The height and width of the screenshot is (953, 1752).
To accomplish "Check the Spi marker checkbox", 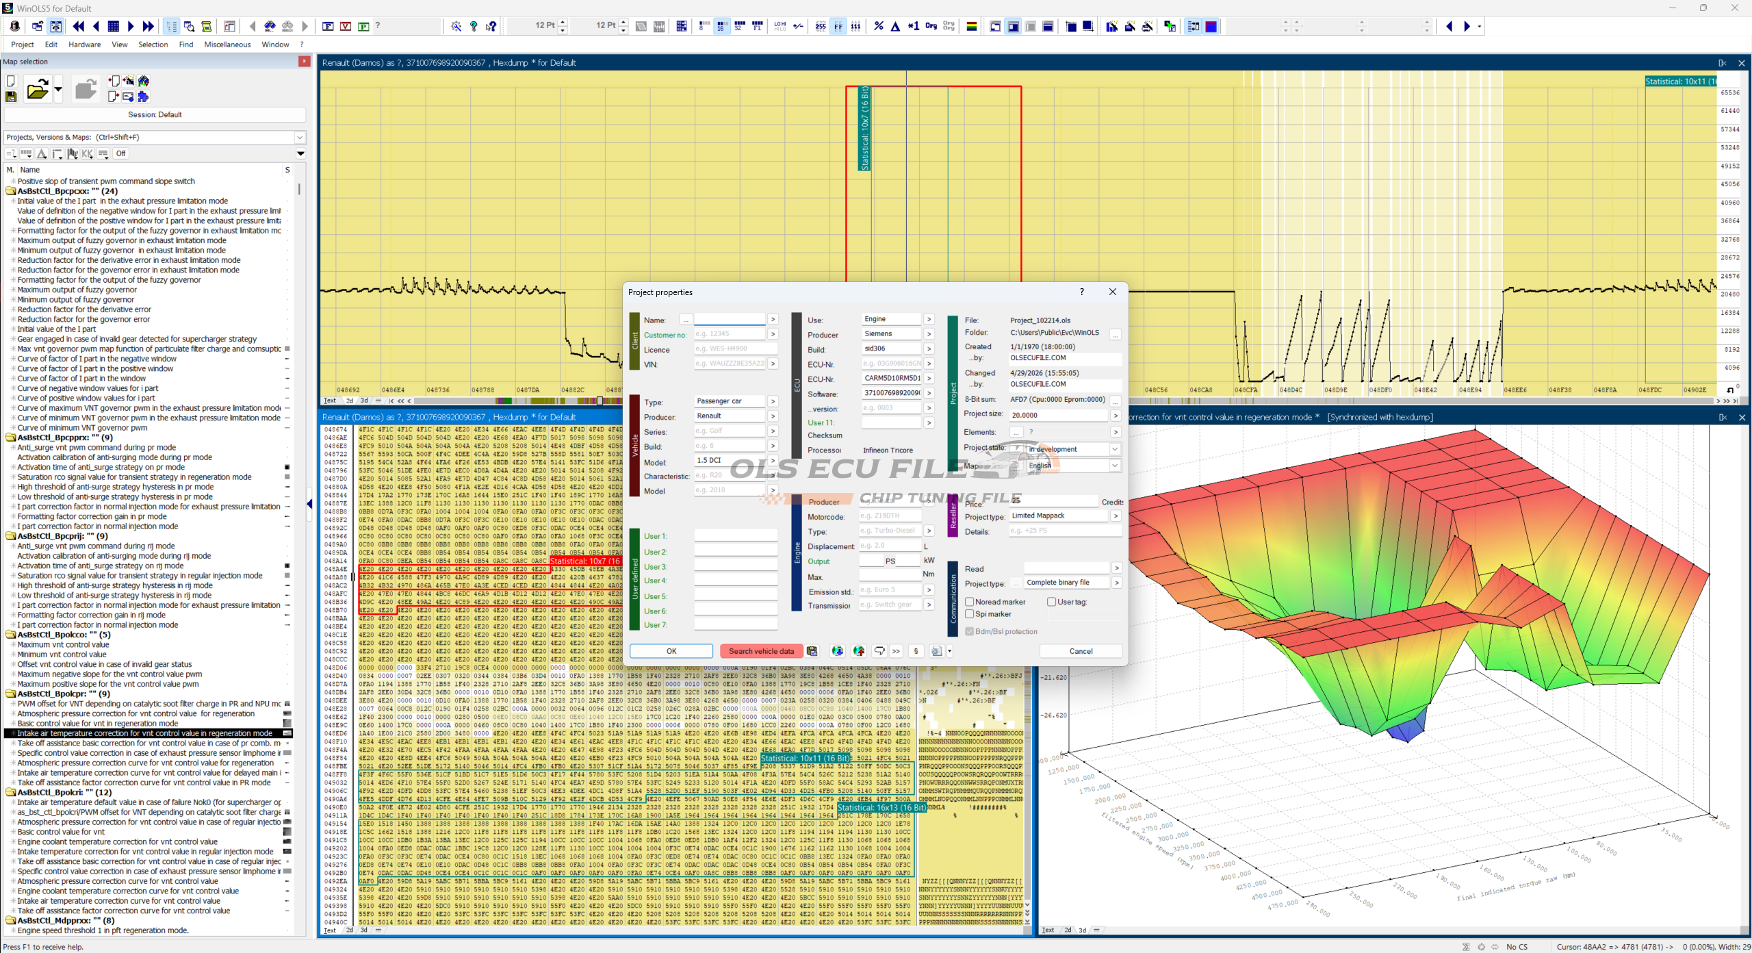I will (970, 614).
